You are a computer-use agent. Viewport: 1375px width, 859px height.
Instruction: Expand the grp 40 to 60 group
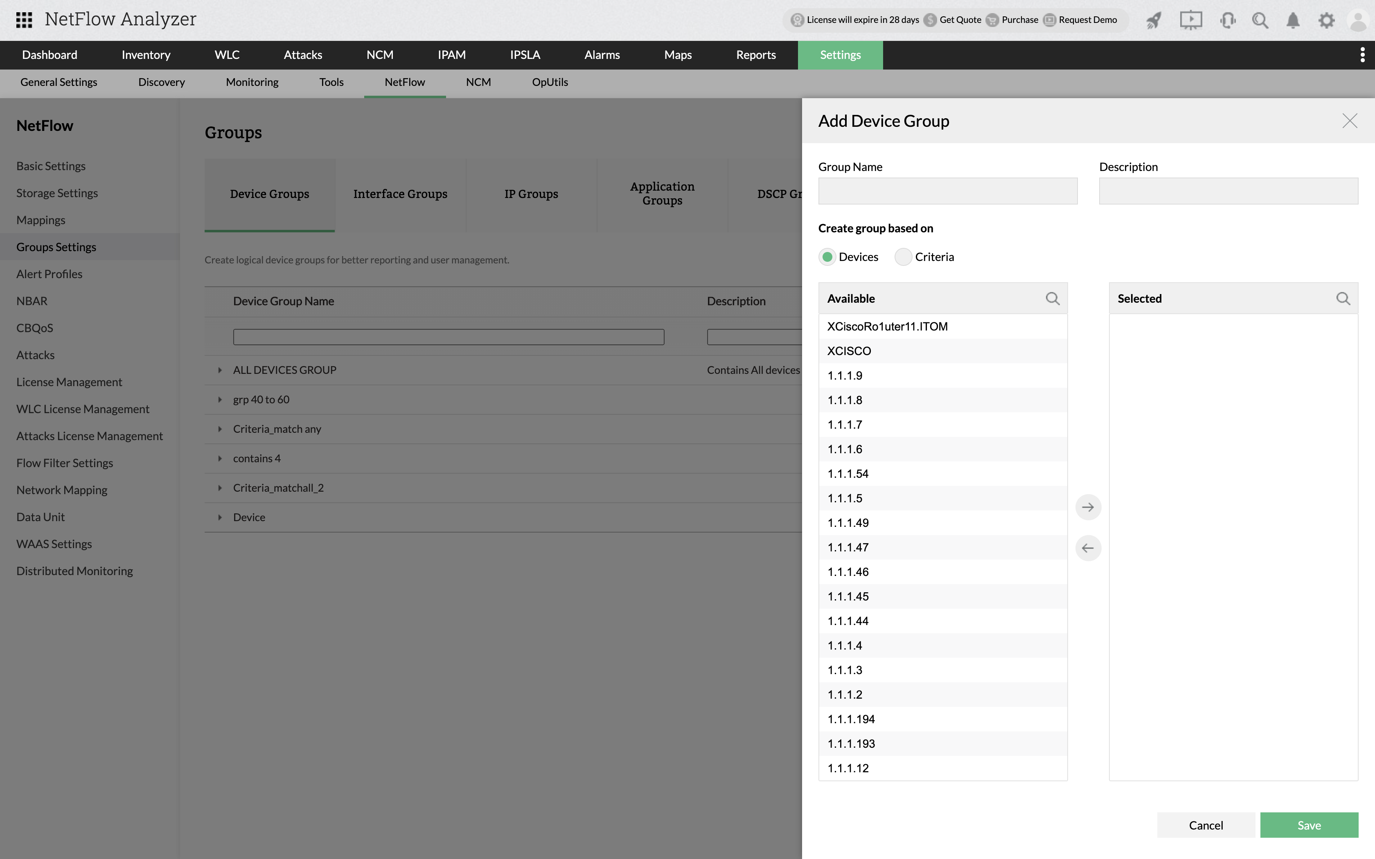point(220,399)
